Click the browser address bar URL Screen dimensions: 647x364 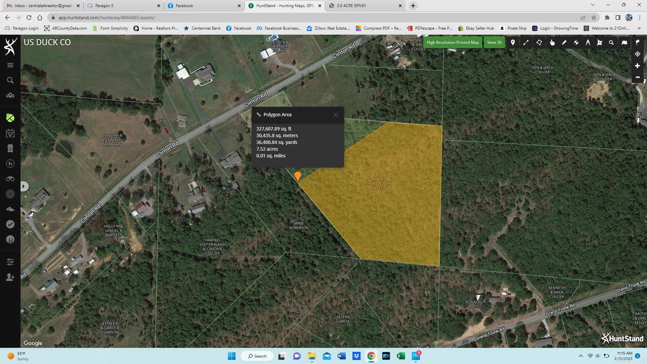click(106, 18)
